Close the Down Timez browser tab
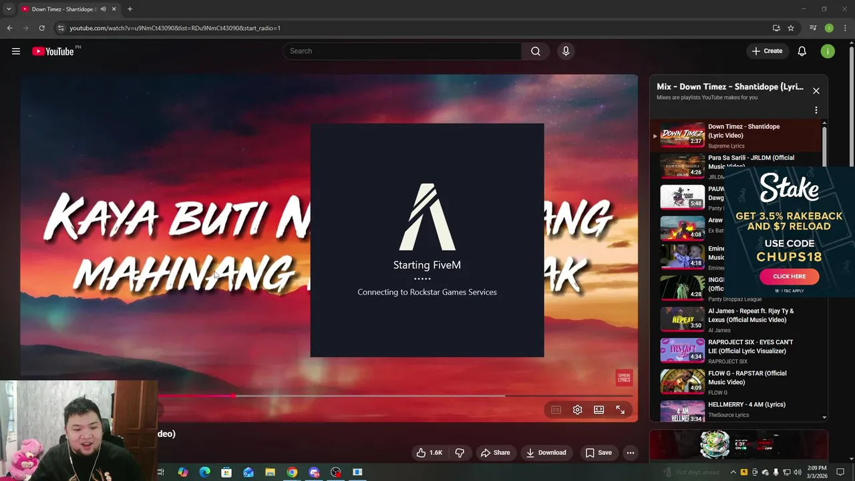Viewport: 855px width, 481px height. tap(114, 9)
